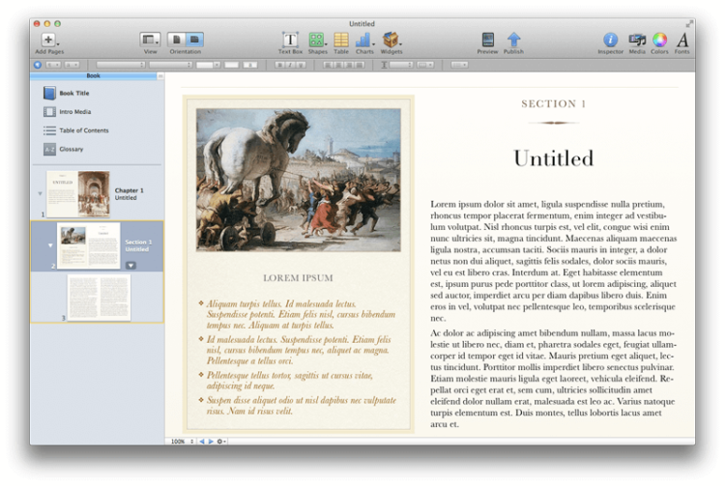Open the Charts menu icon

tap(364, 40)
